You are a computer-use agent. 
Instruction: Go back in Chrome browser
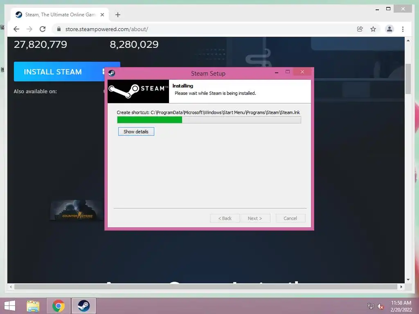pos(16,29)
